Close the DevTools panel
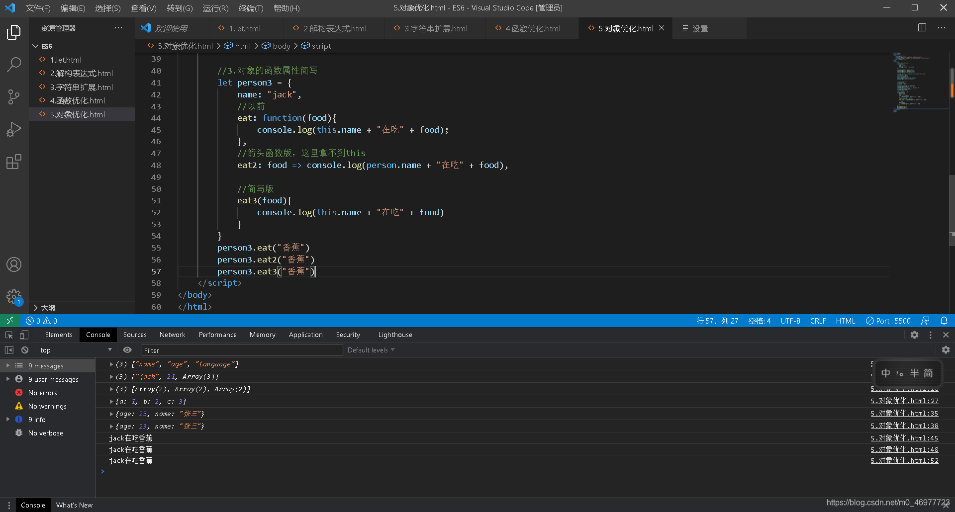The image size is (955, 512). pos(946,335)
